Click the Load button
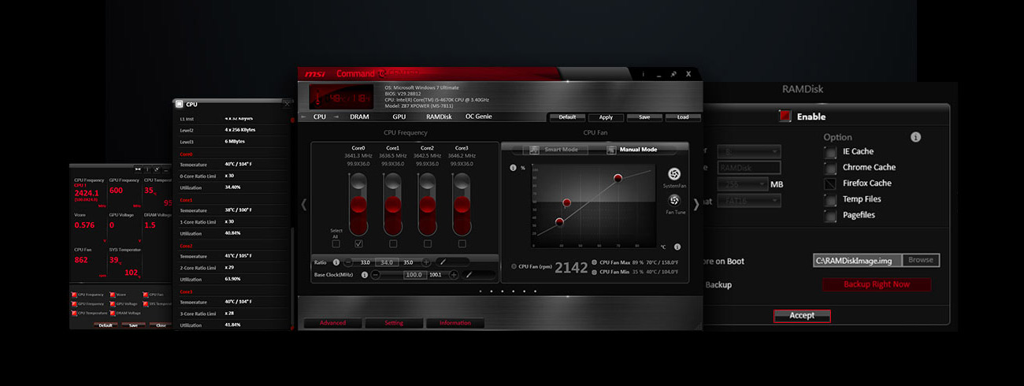Screen dimensions: 1024x386 click(683, 117)
